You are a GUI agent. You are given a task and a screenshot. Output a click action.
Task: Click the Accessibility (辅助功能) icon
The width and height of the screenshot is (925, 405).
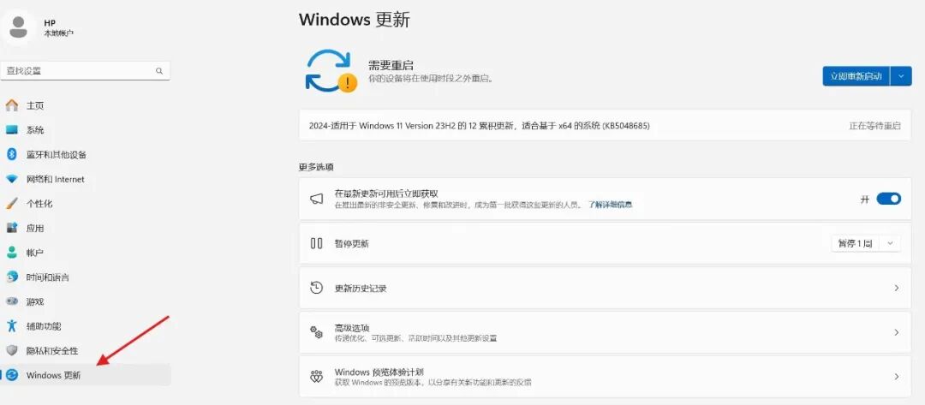point(12,326)
